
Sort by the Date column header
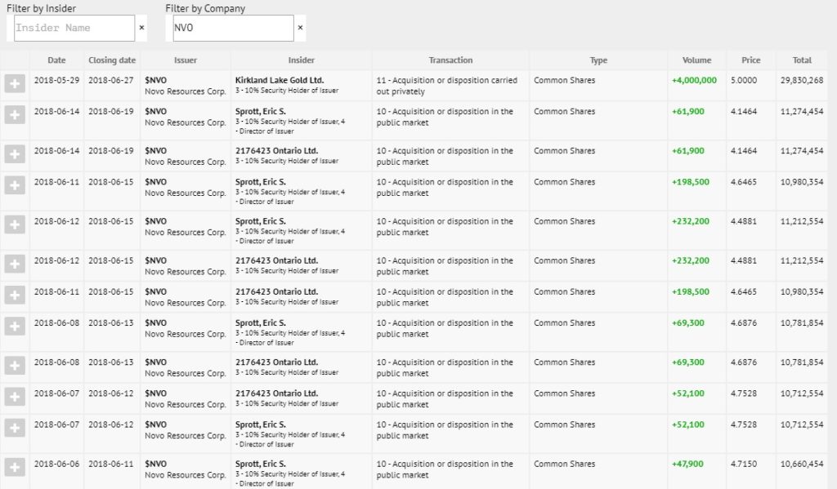pyautogui.click(x=56, y=60)
